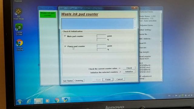Screen dimensions: 194x109
Task: Open the G10 Multi-Mode desktop icon
Action: pos(18,14)
